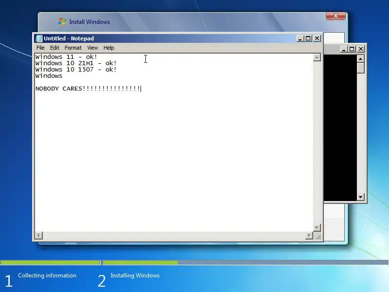389x292 pixels.
Task: Click inside the black console window area
Action: tap(340, 128)
